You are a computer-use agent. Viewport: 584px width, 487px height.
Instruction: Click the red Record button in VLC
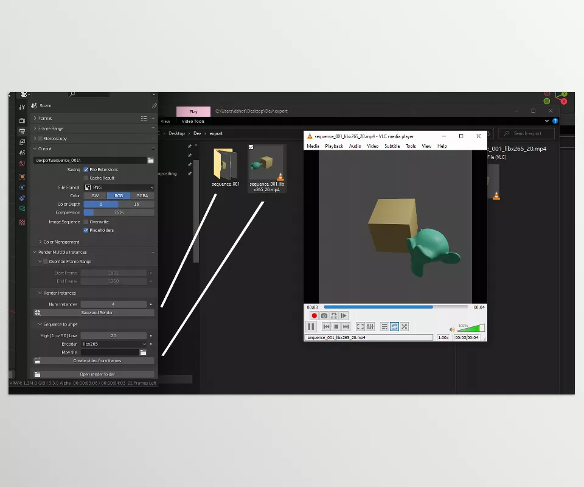coord(315,316)
